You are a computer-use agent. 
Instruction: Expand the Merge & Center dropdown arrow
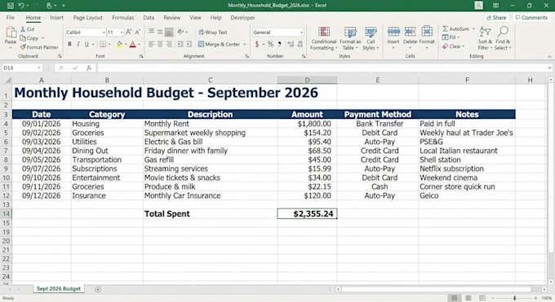click(244, 44)
